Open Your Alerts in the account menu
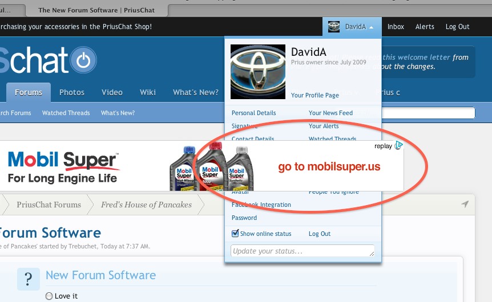This screenshot has height=302, width=492. tap(324, 126)
